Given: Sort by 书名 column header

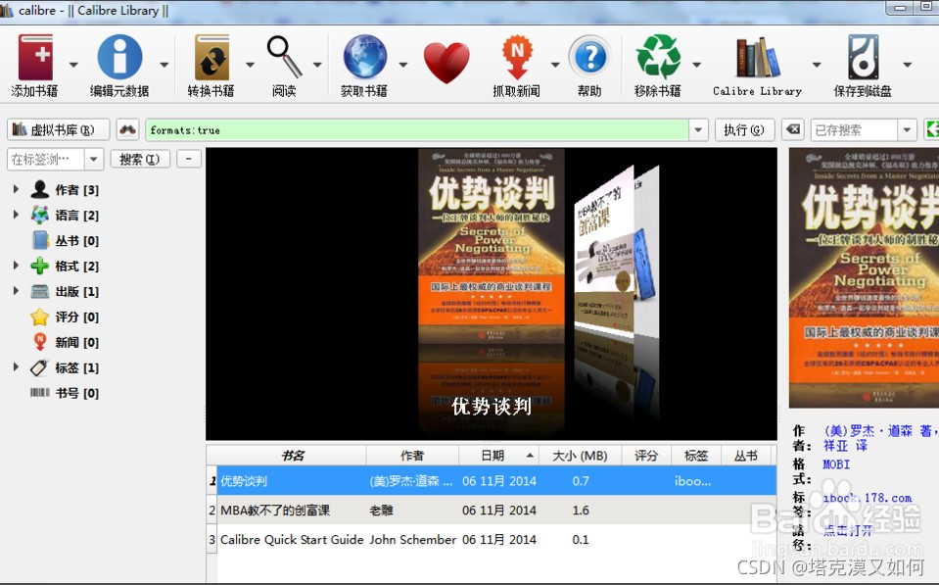Looking at the screenshot, I should coord(292,456).
